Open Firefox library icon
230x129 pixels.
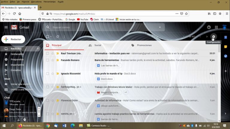point(209,14)
